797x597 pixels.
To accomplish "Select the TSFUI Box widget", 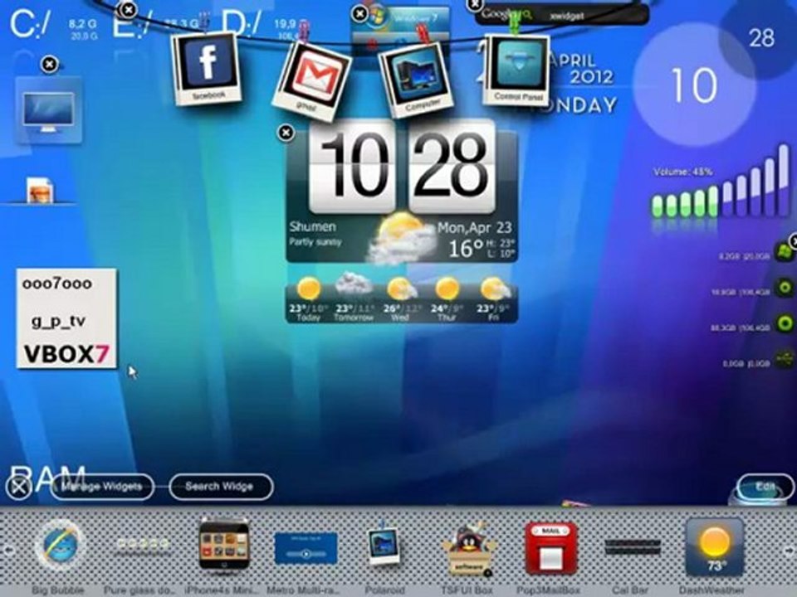I will pyautogui.click(x=467, y=549).
